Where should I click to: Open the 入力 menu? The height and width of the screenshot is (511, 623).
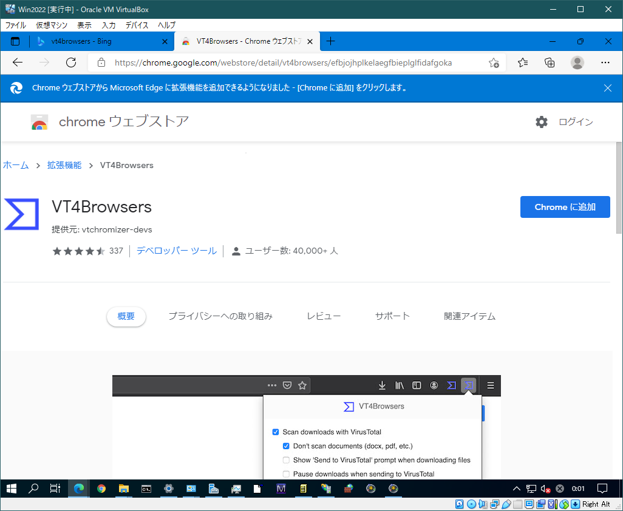[x=109, y=25]
